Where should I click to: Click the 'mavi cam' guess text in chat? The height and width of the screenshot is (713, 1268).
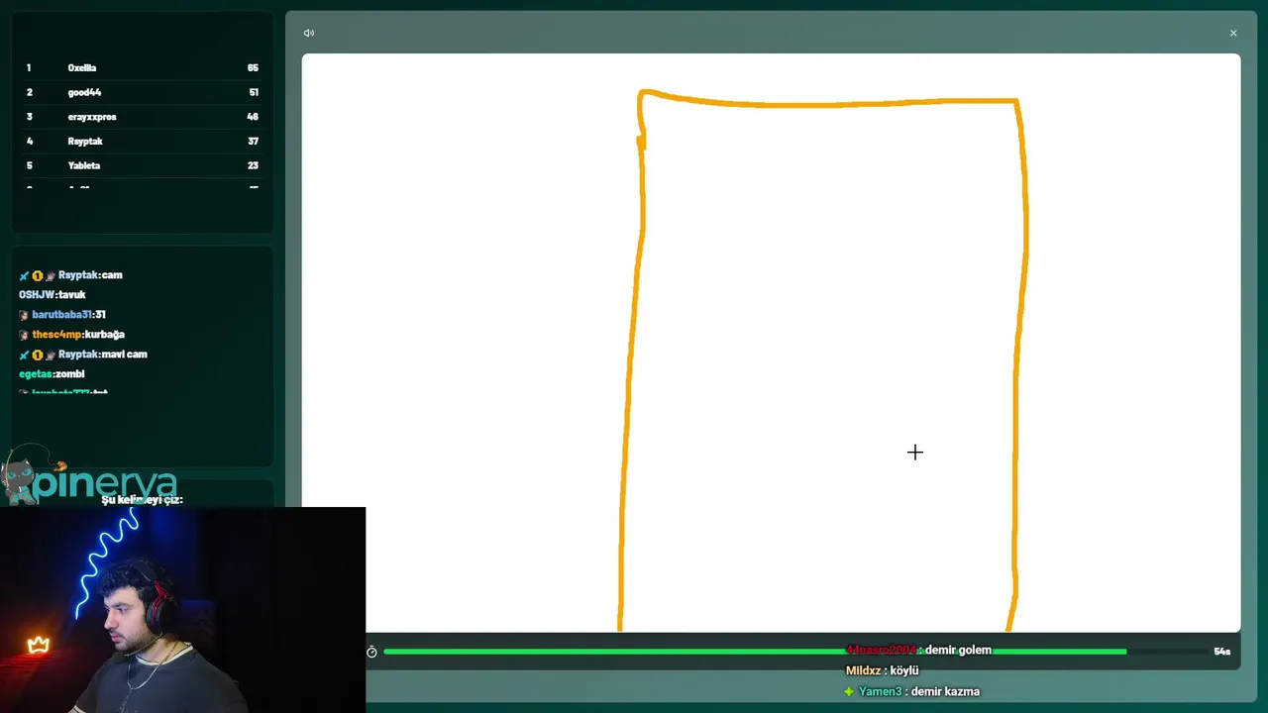[124, 355]
